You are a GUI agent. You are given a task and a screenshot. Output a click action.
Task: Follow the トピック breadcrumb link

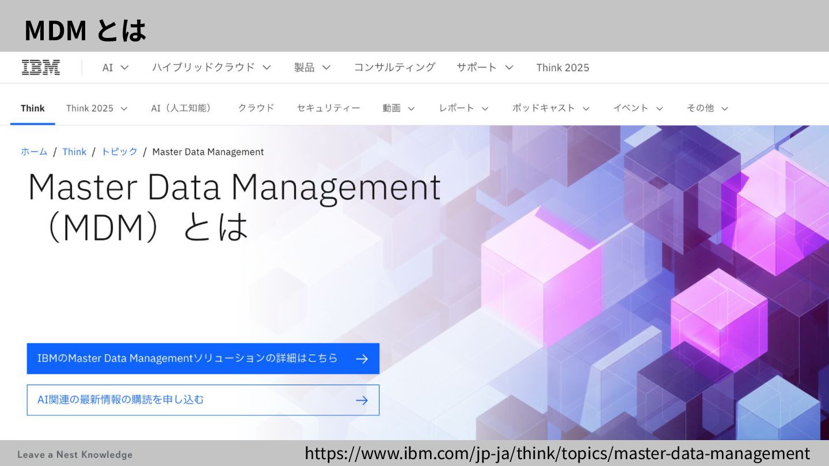click(x=120, y=152)
